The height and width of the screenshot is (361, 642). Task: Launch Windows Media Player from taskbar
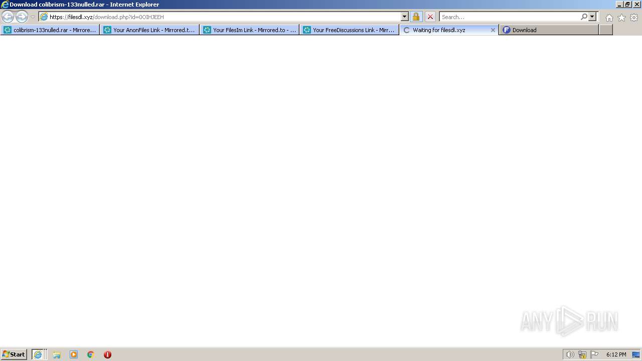point(74,354)
